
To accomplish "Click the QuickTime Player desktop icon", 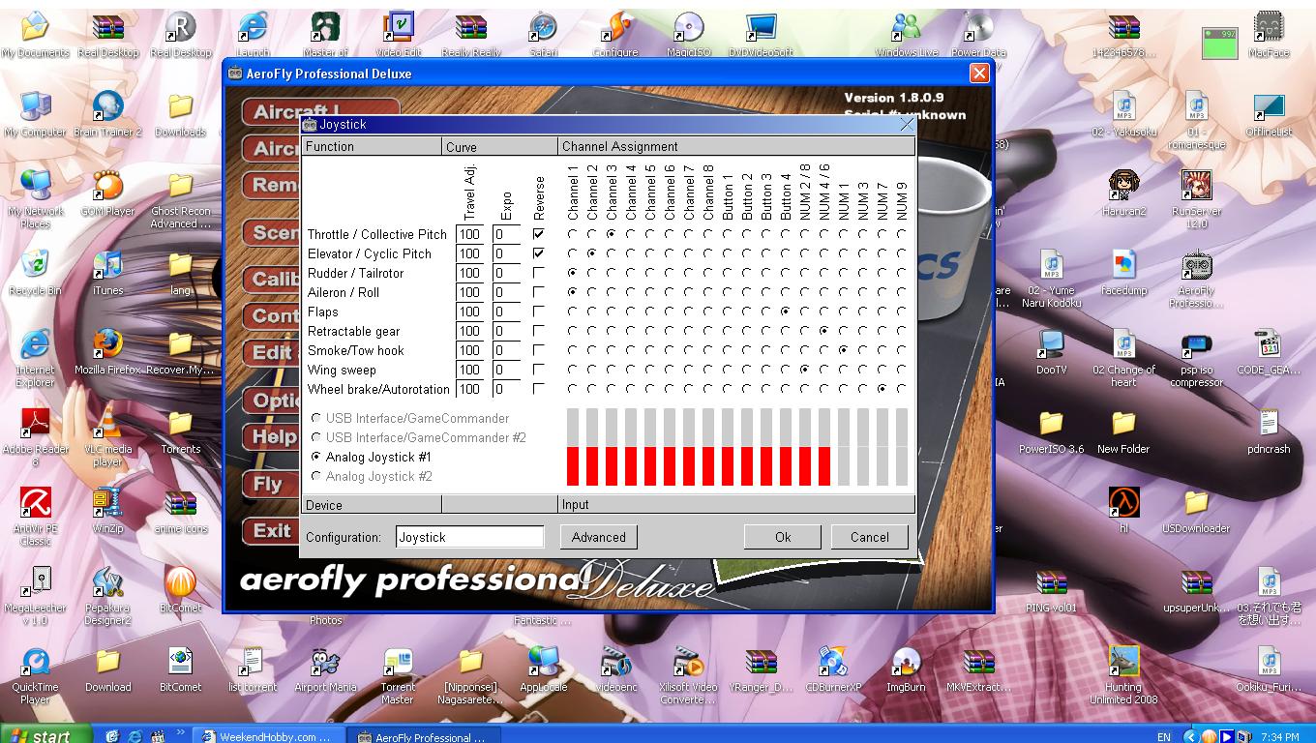I will point(35,663).
